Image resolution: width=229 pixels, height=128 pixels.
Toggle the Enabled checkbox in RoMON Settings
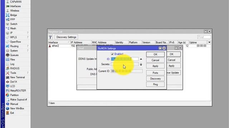click(x=112, y=54)
